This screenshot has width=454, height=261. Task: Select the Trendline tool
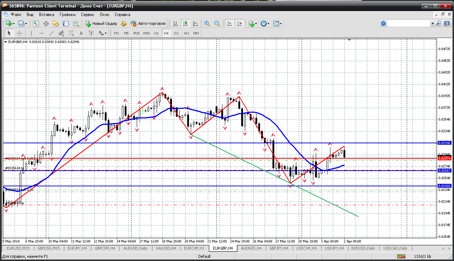(51, 33)
